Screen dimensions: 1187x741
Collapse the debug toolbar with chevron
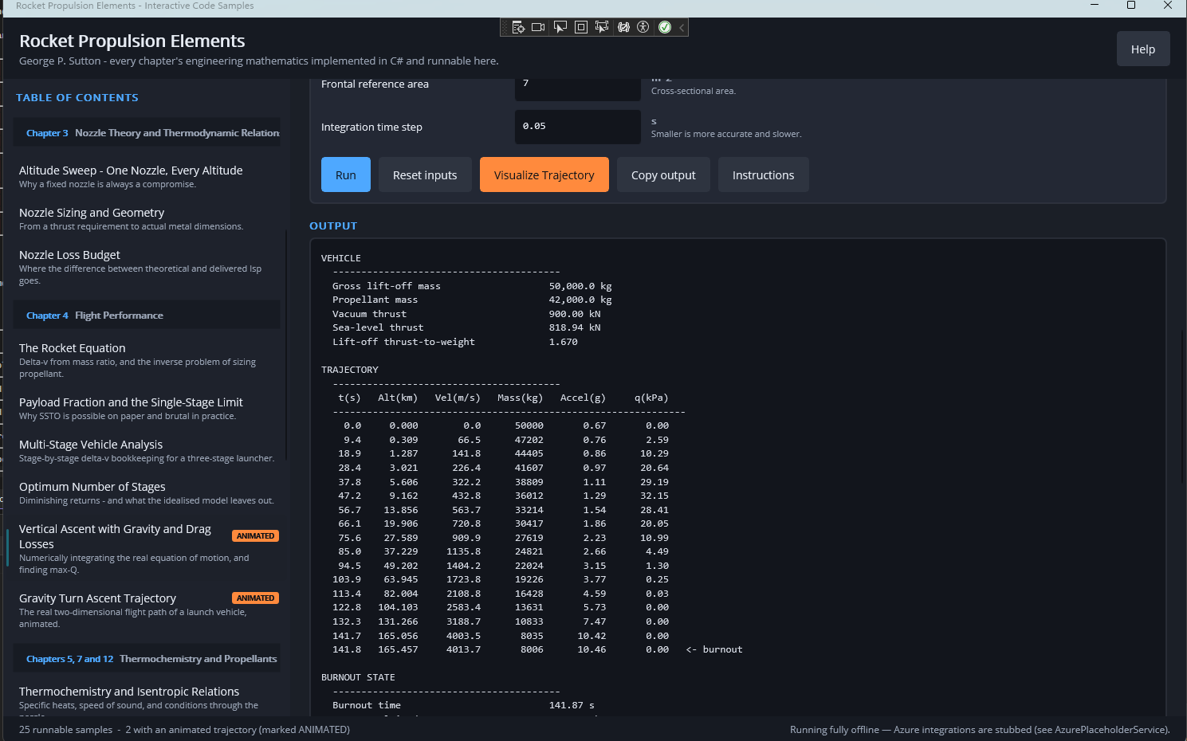[x=682, y=27]
